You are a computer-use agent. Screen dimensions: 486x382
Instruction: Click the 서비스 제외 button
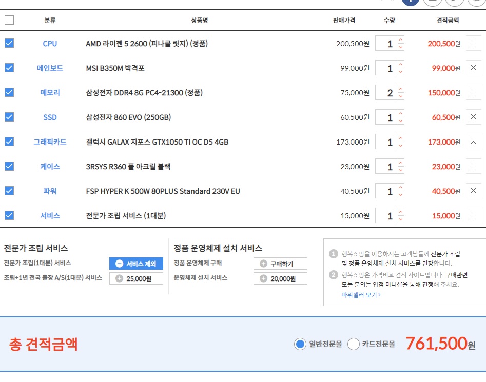click(136, 264)
